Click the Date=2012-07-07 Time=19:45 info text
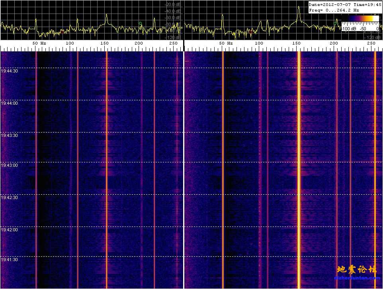The image size is (383, 289). pos(345,5)
